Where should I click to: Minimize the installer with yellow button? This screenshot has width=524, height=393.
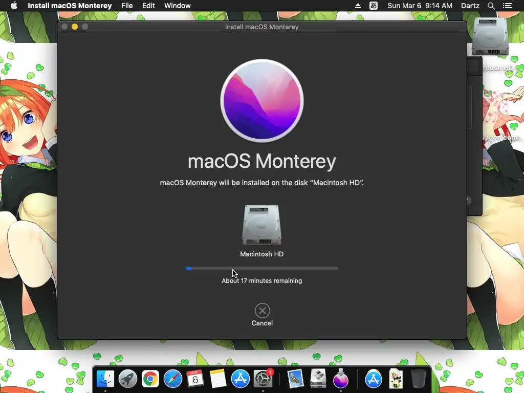click(x=75, y=27)
